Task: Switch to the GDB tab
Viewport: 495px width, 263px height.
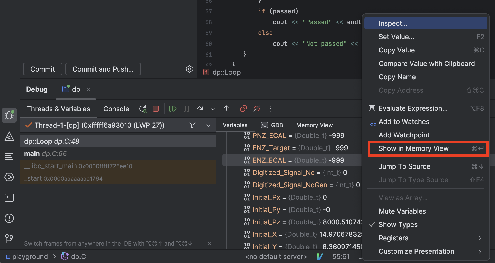Action: [272, 125]
